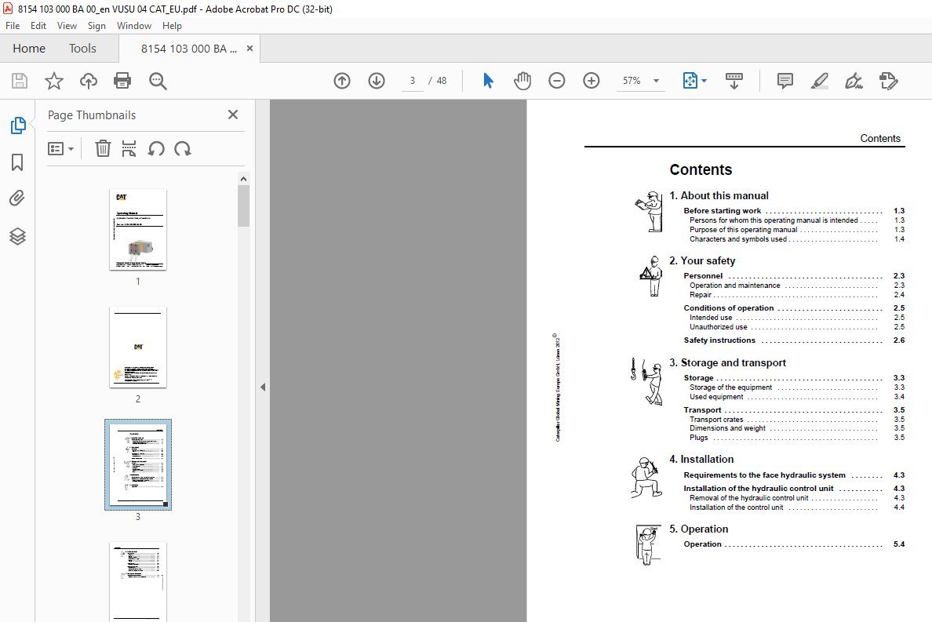Add a comment note icon
This screenshot has width=932, height=622.
785,81
